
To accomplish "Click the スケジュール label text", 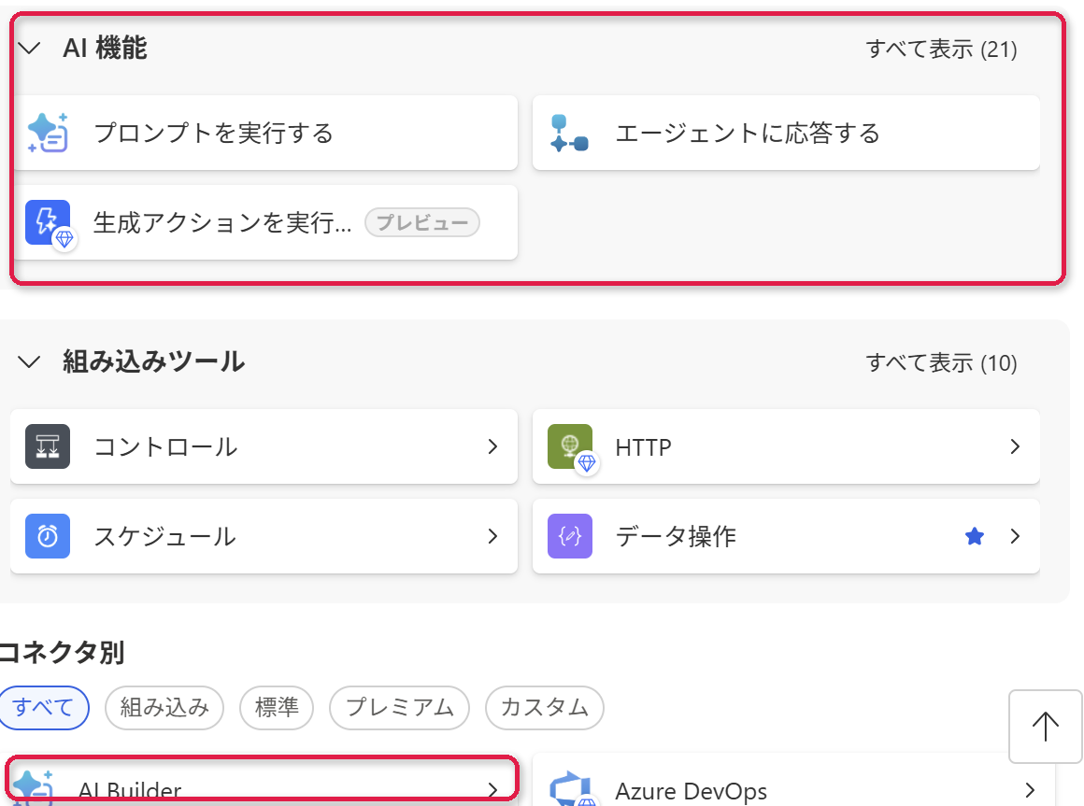I will (x=165, y=537).
